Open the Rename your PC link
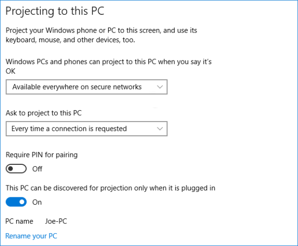Viewport: 298px width, 246px height. [x=31, y=236]
